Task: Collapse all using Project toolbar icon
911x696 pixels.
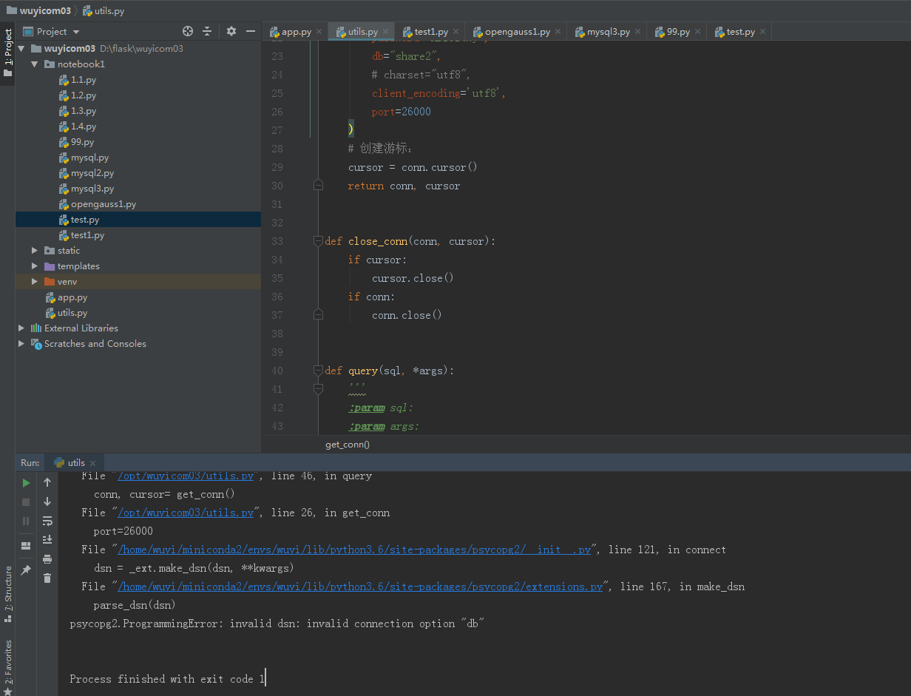Action: (207, 31)
